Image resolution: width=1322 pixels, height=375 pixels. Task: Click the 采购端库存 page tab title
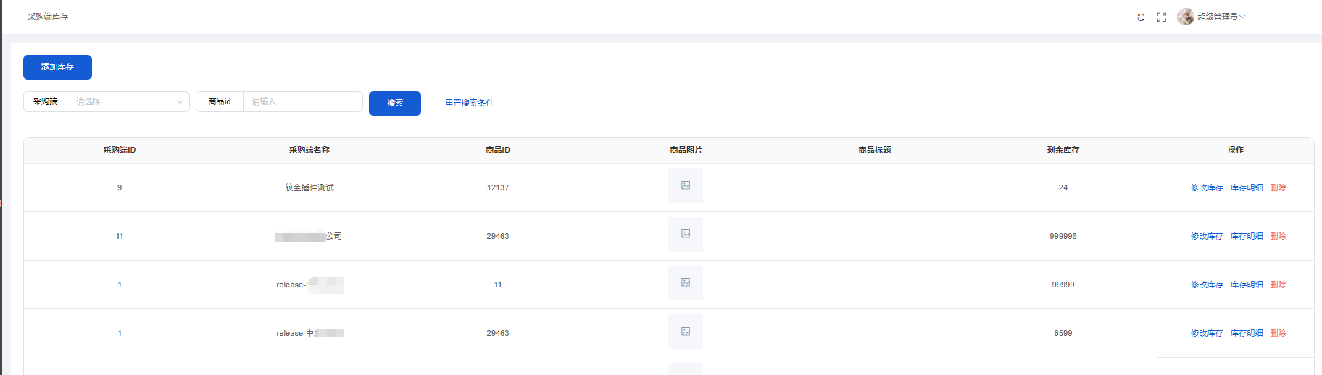(48, 17)
